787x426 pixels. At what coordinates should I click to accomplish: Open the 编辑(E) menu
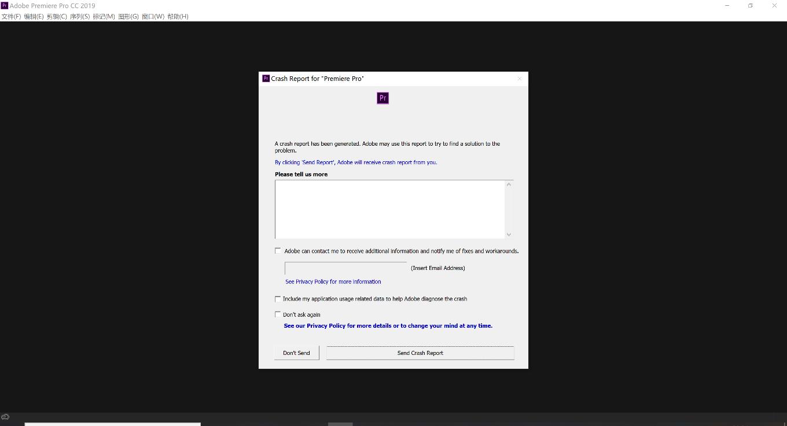tap(34, 16)
